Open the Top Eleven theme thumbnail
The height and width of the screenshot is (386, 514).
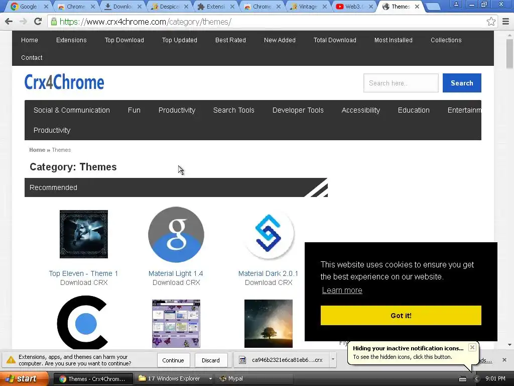pyautogui.click(x=84, y=234)
